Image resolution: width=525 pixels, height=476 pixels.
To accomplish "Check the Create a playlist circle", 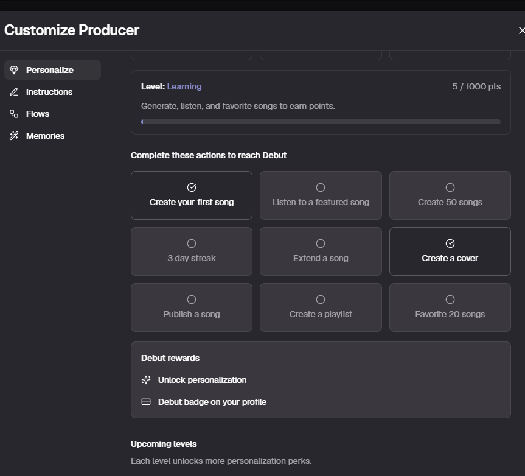I will 321,299.
